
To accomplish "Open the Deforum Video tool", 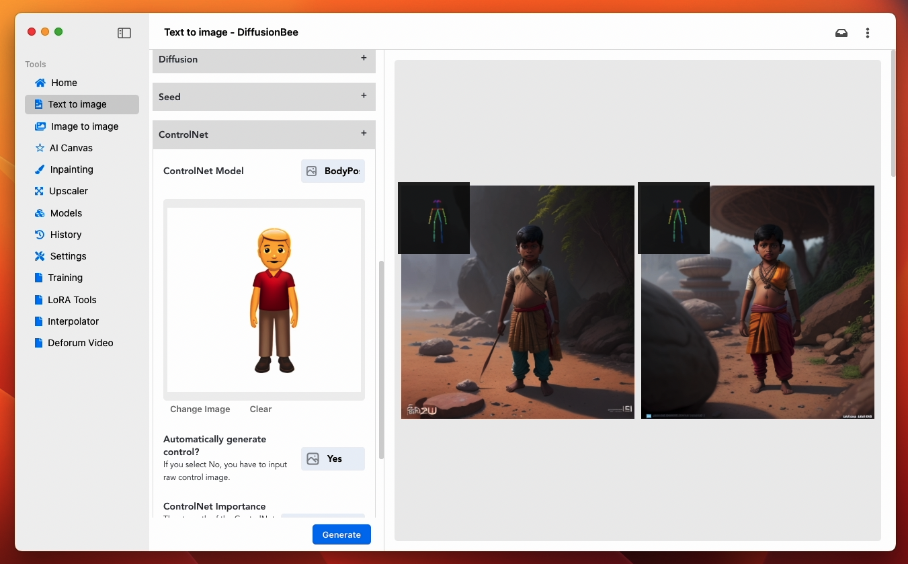I will pos(80,343).
